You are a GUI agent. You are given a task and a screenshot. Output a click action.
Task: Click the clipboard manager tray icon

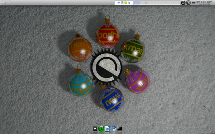(122, 3)
